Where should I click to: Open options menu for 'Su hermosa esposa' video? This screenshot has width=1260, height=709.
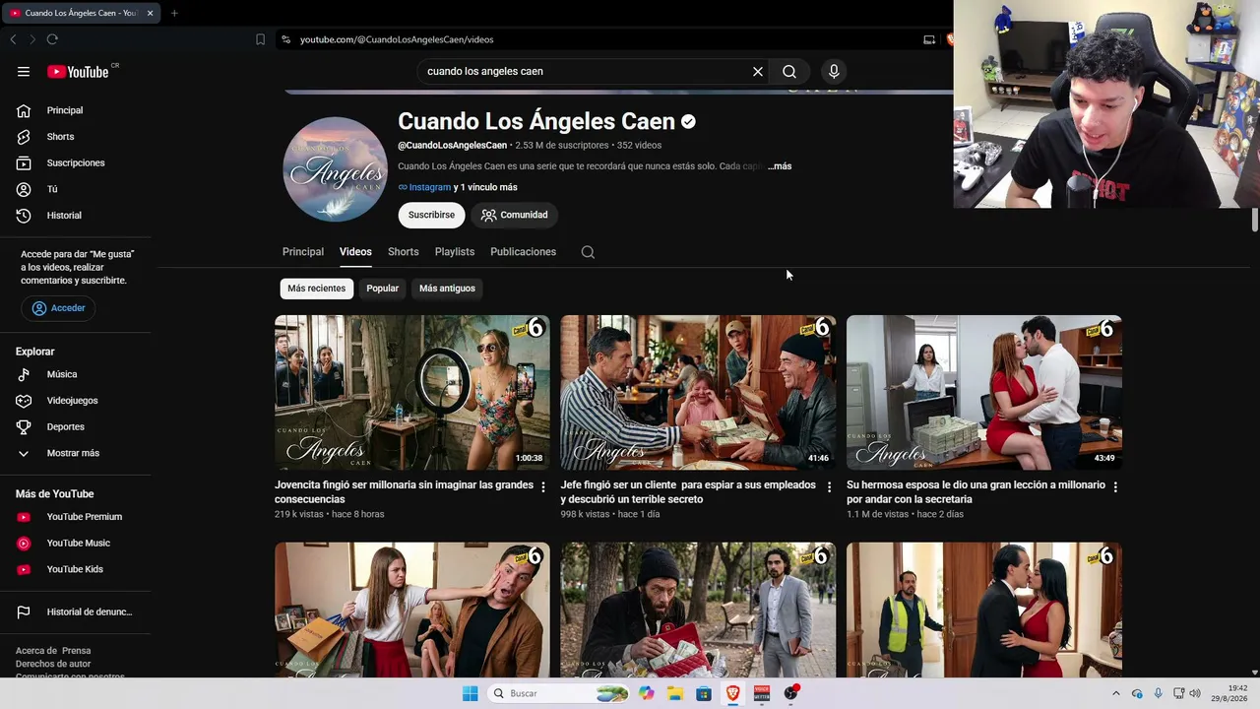coord(1115,486)
